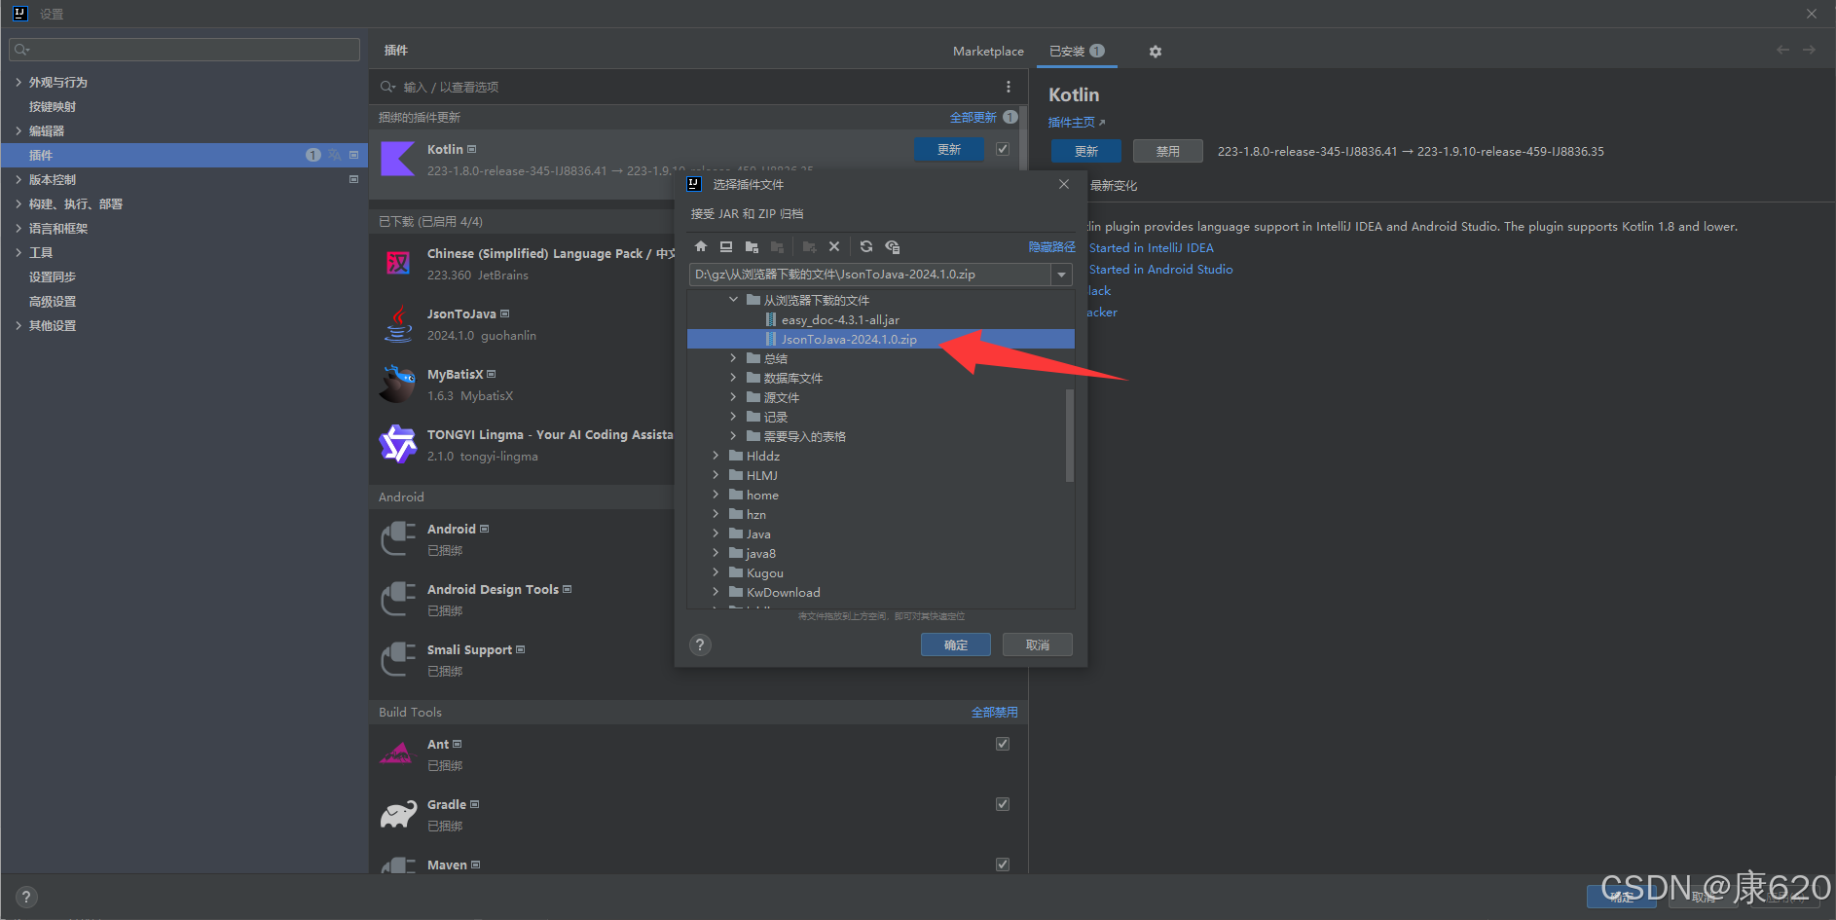This screenshot has height=920, width=1836.
Task: Click the settings search magnifier icon
Action: pos(21,50)
